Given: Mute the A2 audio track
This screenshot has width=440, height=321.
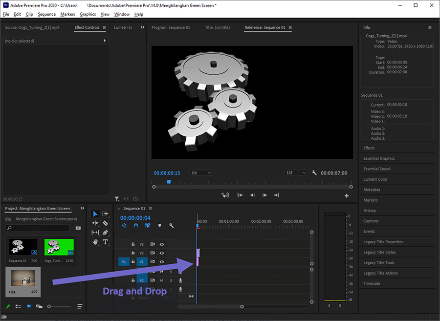Looking at the screenshot, I should (162, 280).
